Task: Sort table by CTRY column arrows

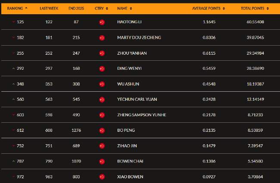Action: point(107,8)
